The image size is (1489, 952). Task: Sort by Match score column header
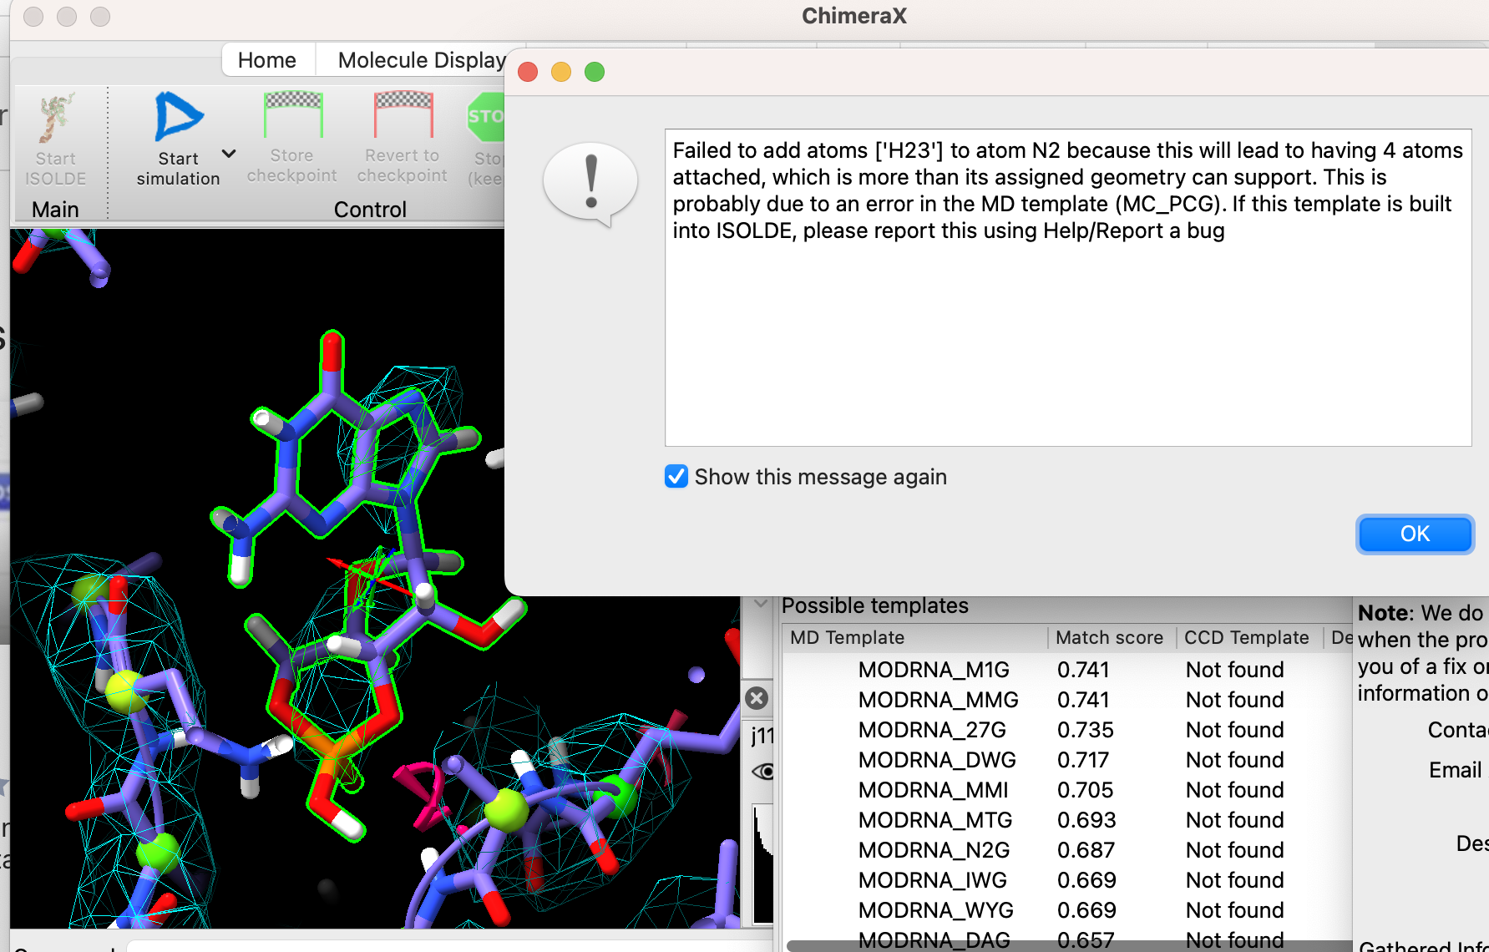pyautogui.click(x=1109, y=638)
